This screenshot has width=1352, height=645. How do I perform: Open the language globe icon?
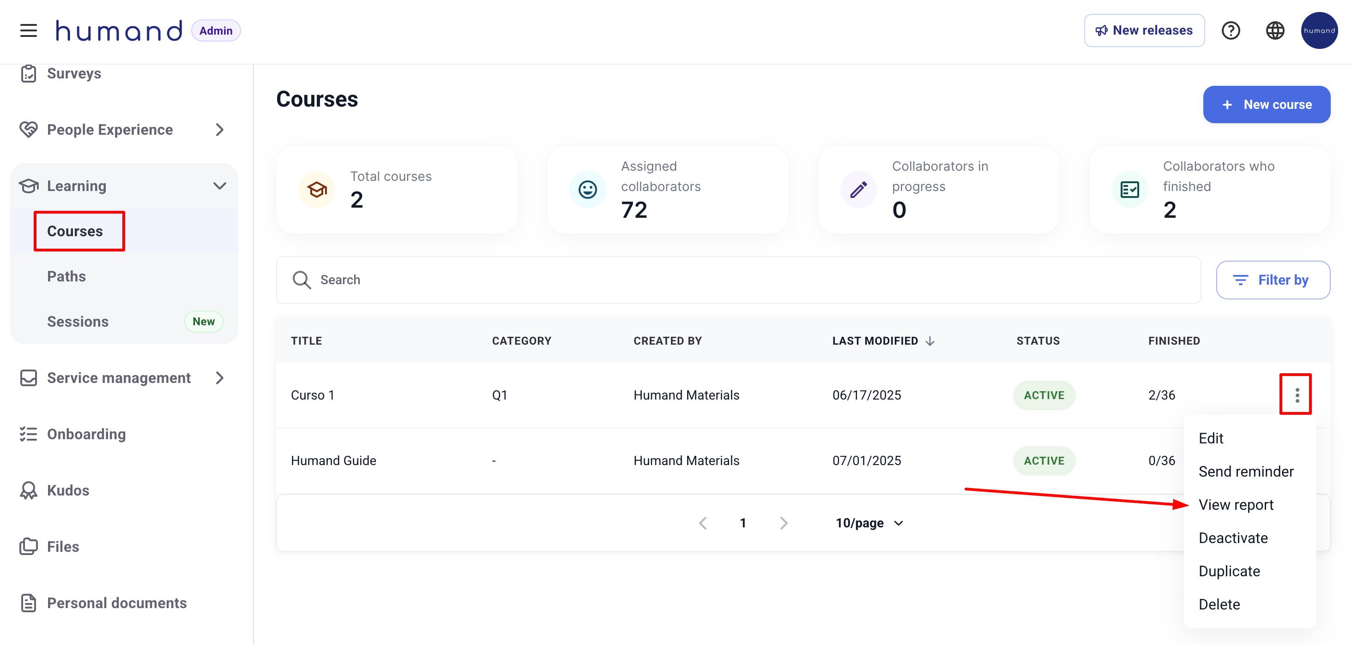pyautogui.click(x=1275, y=30)
